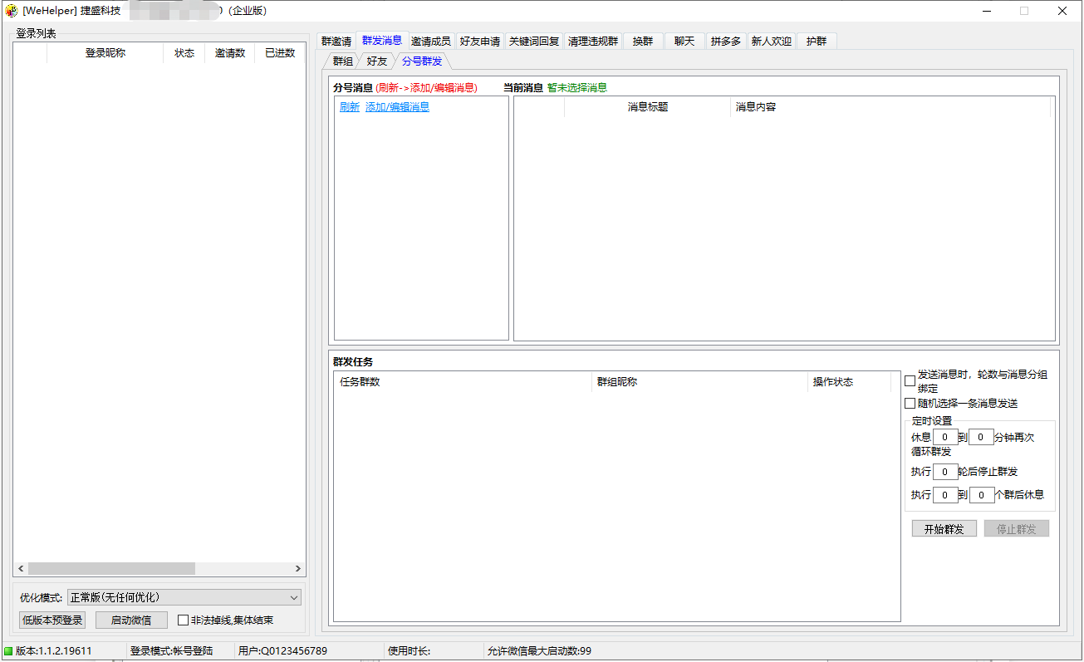Select the 好友 sub-tab
This screenshot has width=1084, height=662.
click(x=376, y=61)
